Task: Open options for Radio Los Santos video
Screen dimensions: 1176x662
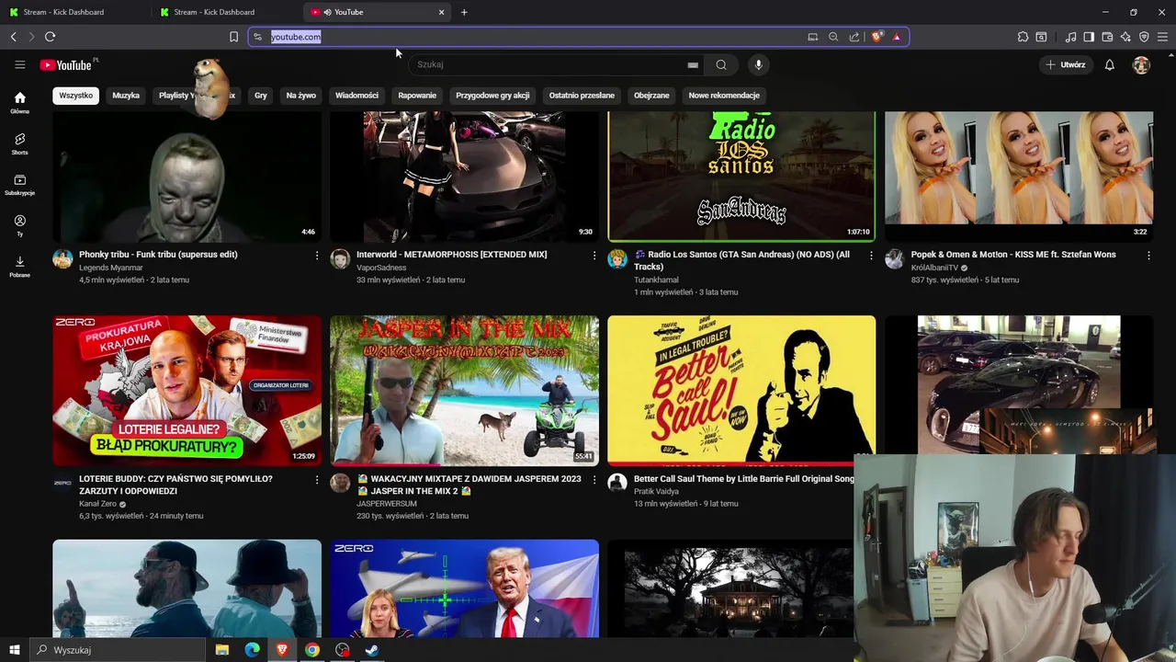Action: click(x=872, y=255)
